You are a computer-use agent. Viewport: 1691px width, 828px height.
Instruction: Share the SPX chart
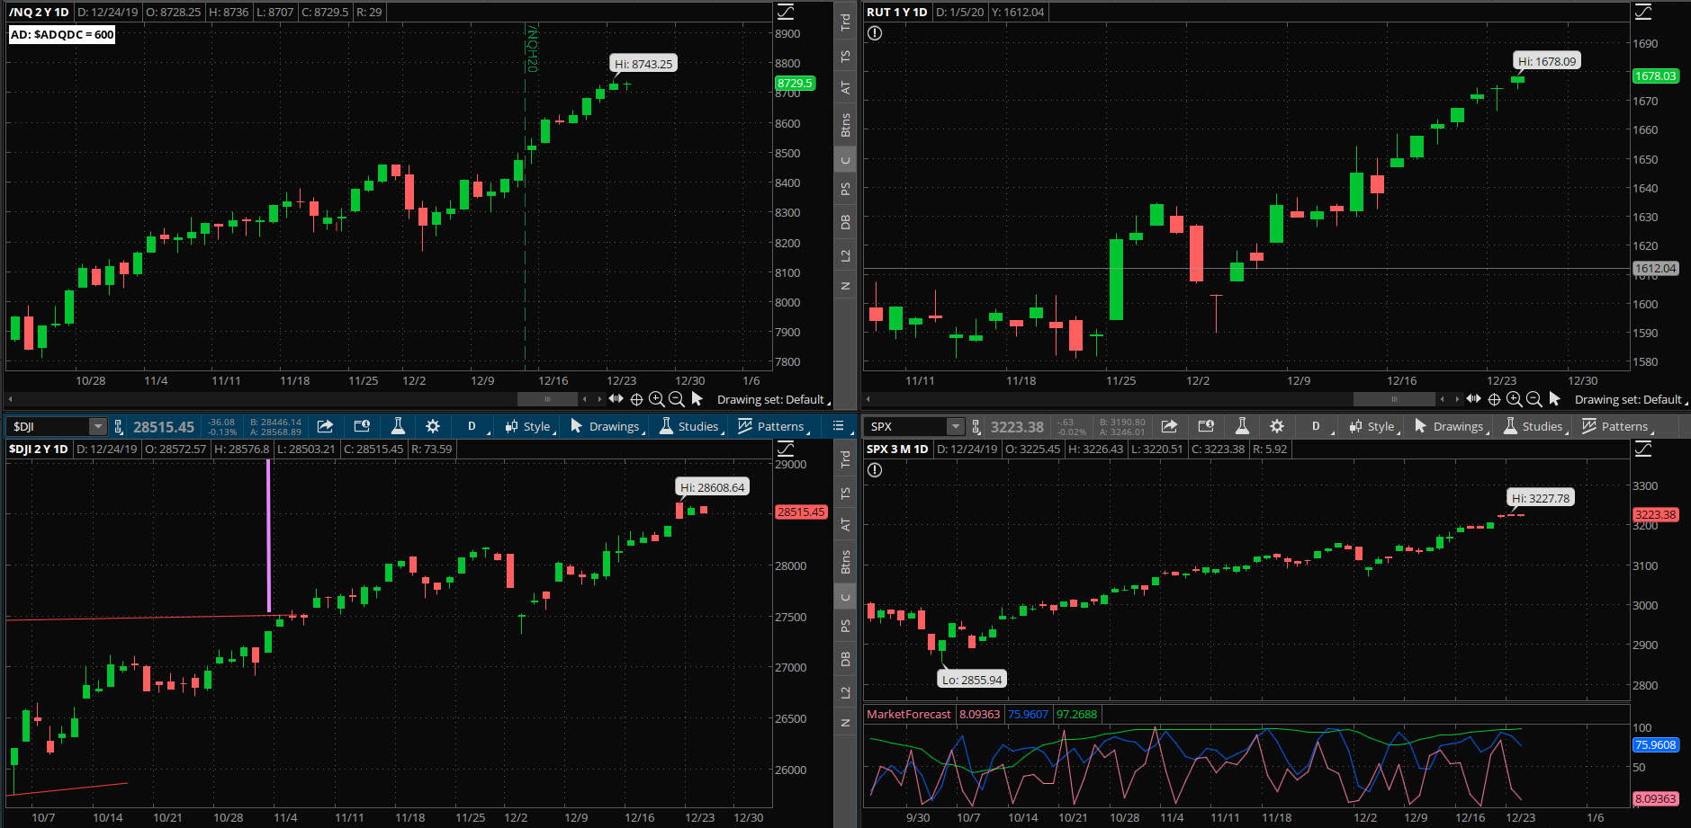(1169, 426)
